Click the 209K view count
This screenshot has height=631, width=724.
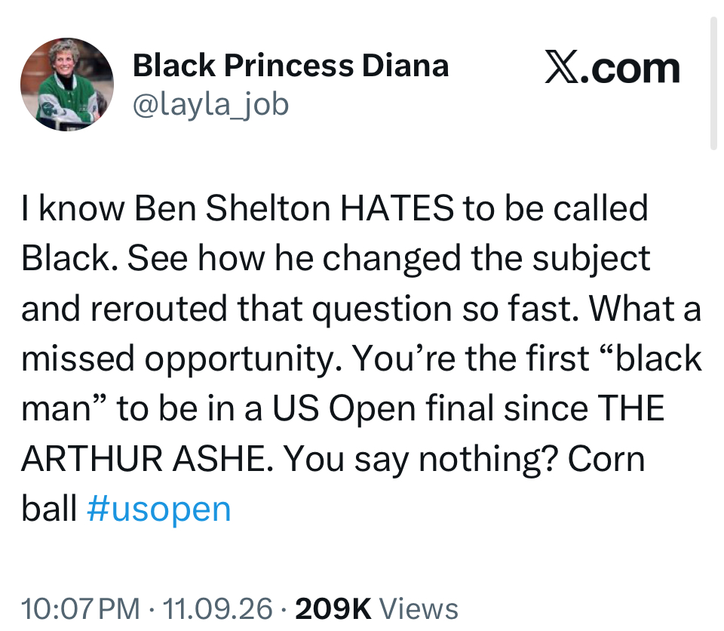pos(333,608)
